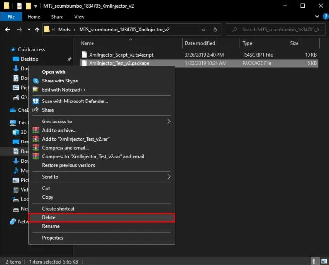Screen dimensions: 329x265
Task: Open the File ribbon tab
Action: (x=11, y=17)
